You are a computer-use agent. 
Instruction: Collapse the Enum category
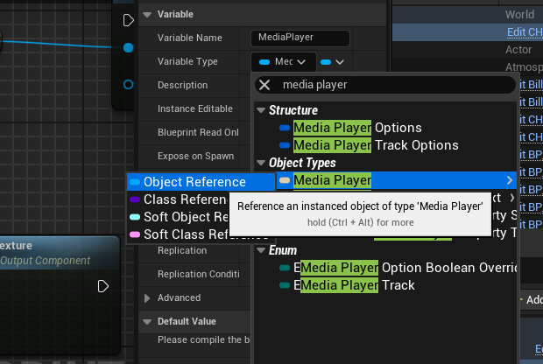point(260,250)
